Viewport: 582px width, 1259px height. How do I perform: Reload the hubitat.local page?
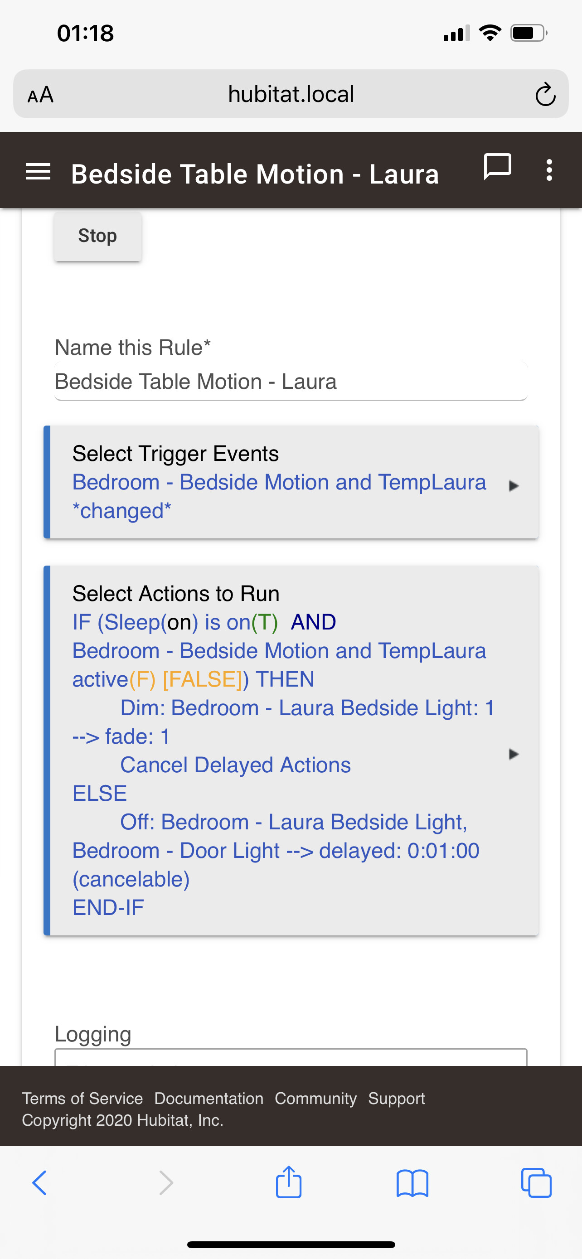(x=545, y=94)
